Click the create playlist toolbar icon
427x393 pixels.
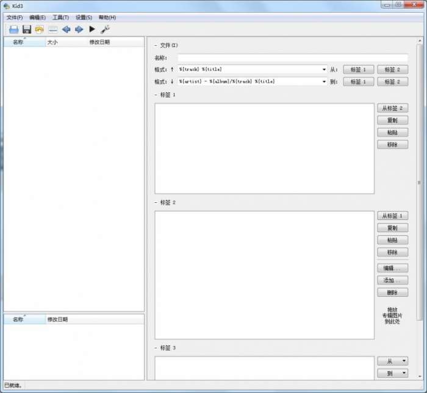coord(53,29)
